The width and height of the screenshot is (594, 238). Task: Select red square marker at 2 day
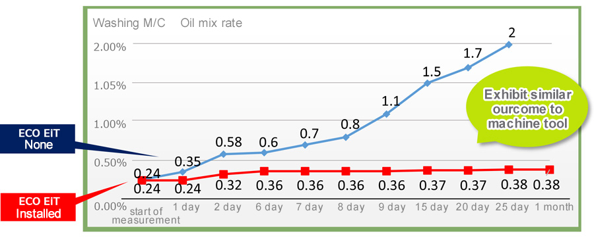coord(224,174)
